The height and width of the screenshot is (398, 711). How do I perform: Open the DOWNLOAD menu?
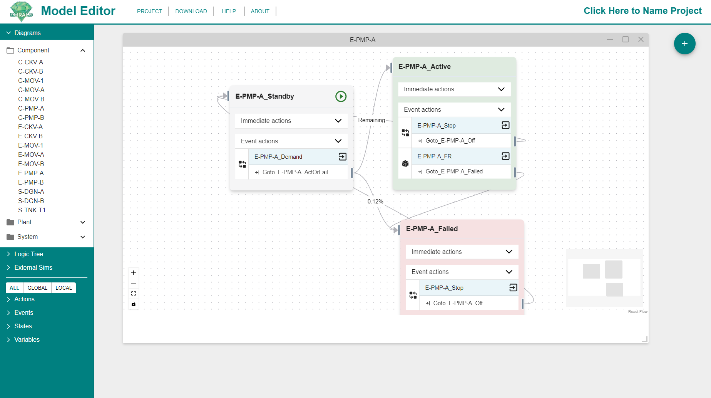(x=191, y=11)
